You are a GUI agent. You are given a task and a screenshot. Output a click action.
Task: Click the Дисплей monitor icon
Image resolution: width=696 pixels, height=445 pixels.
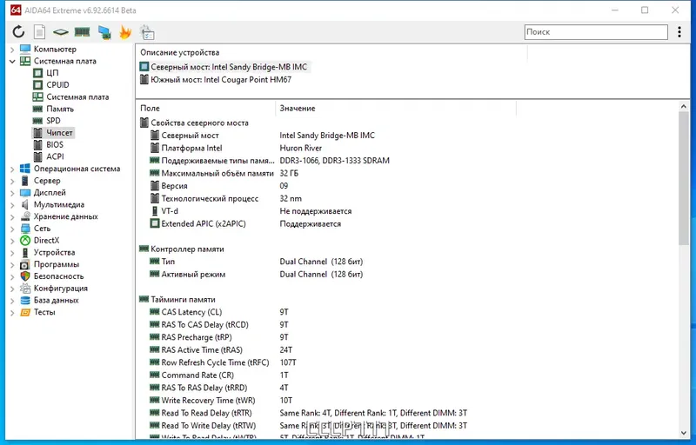coord(25,193)
